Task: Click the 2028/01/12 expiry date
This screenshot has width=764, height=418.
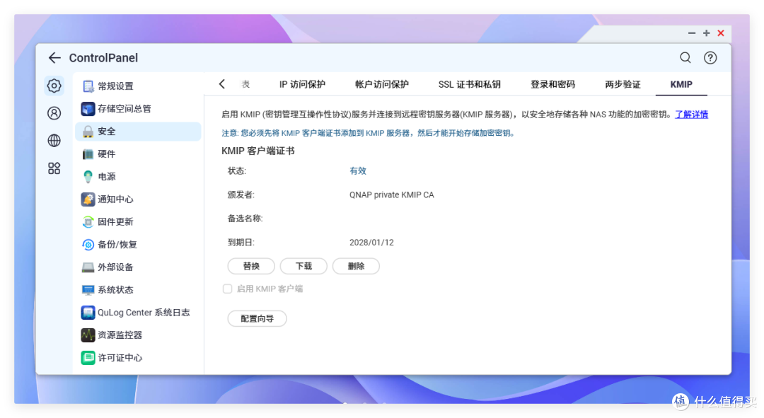Action: [x=372, y=243]
